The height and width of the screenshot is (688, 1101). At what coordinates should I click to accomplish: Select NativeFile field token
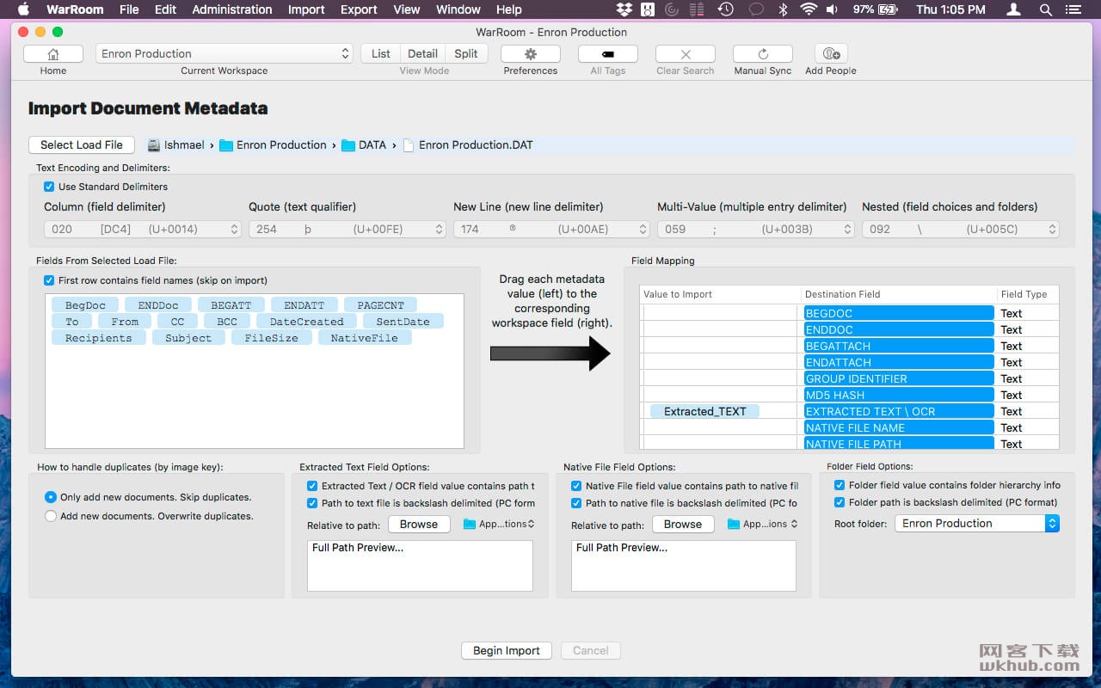pyautogui.click(x=365, y=338)
